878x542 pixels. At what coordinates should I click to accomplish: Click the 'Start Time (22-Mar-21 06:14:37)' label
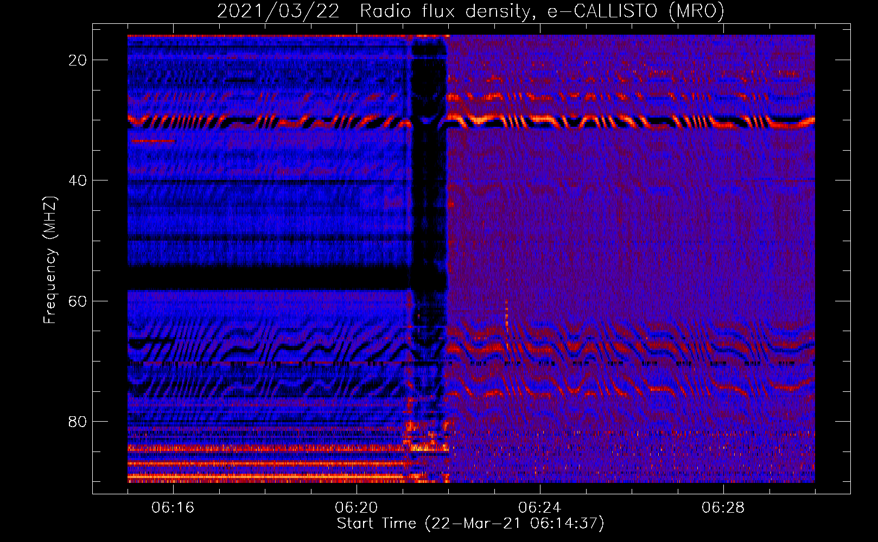pos(470,524)
